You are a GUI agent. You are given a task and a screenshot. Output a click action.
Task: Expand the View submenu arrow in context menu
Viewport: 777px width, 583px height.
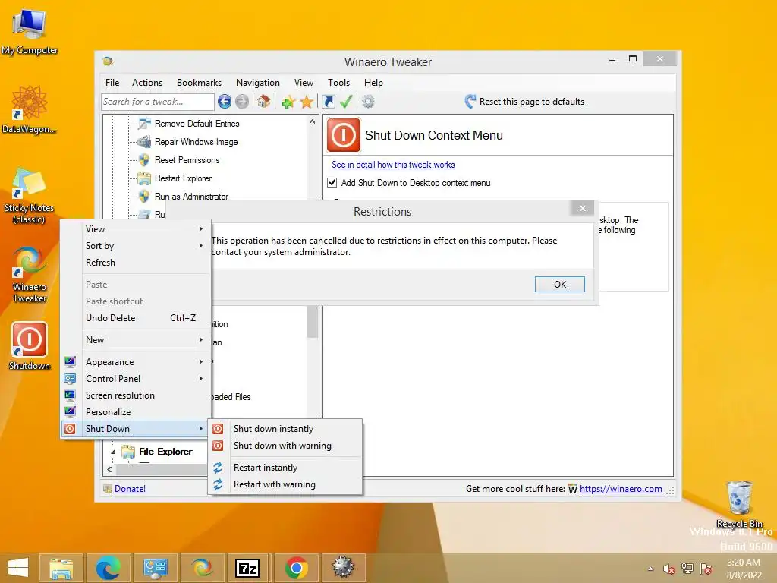200,229
